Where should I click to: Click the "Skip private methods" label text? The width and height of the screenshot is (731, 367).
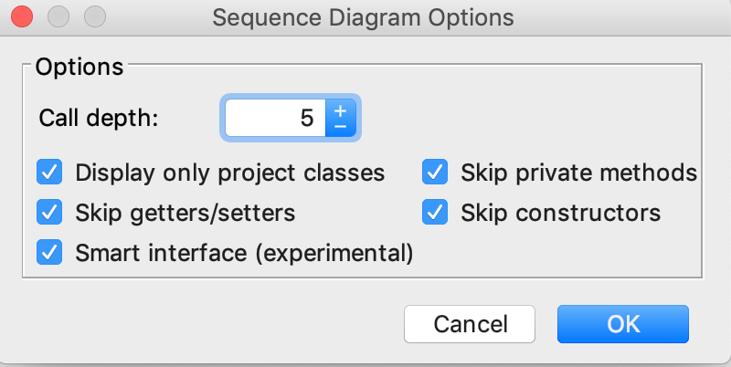(x=578, y=172)
